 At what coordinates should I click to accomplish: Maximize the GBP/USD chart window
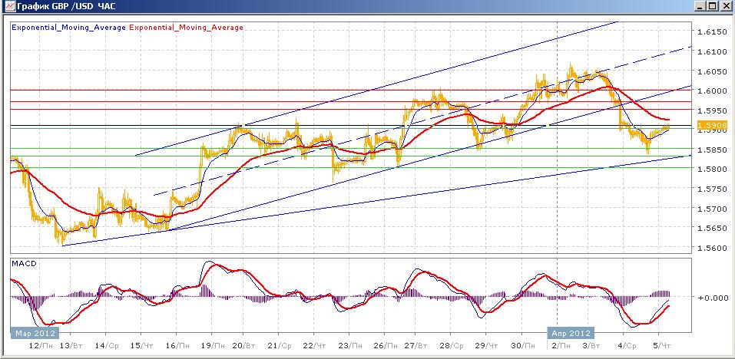713,6
